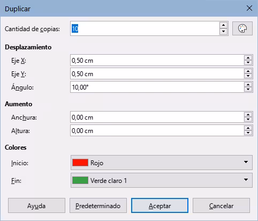Select the Ángulo input field
The image size is (258, 221).
point(157,87)
